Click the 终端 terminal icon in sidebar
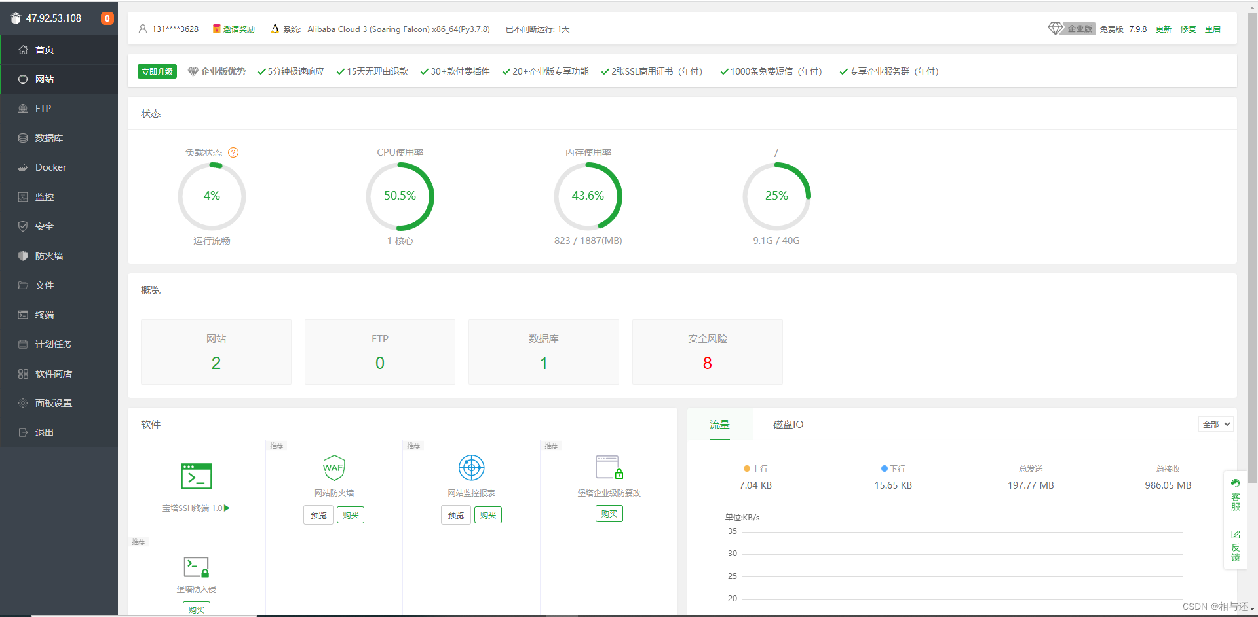1258x617 pixels. [23, 315]
